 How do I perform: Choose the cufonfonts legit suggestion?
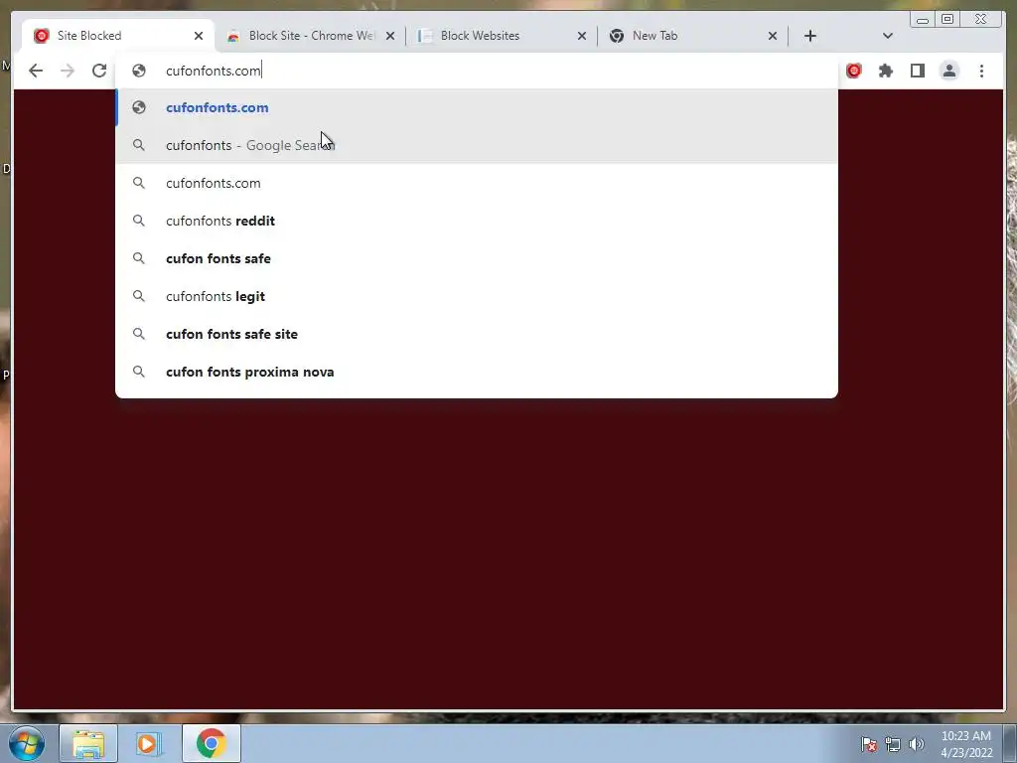[x=477, y=296]
